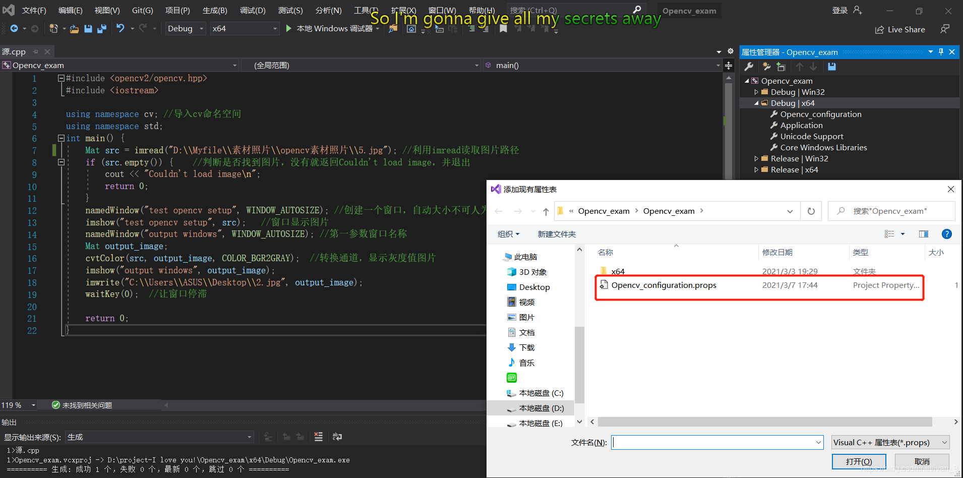The image size is (963, 478).
Task: Click the new project icon in toolbar
Action: point(53,29)
